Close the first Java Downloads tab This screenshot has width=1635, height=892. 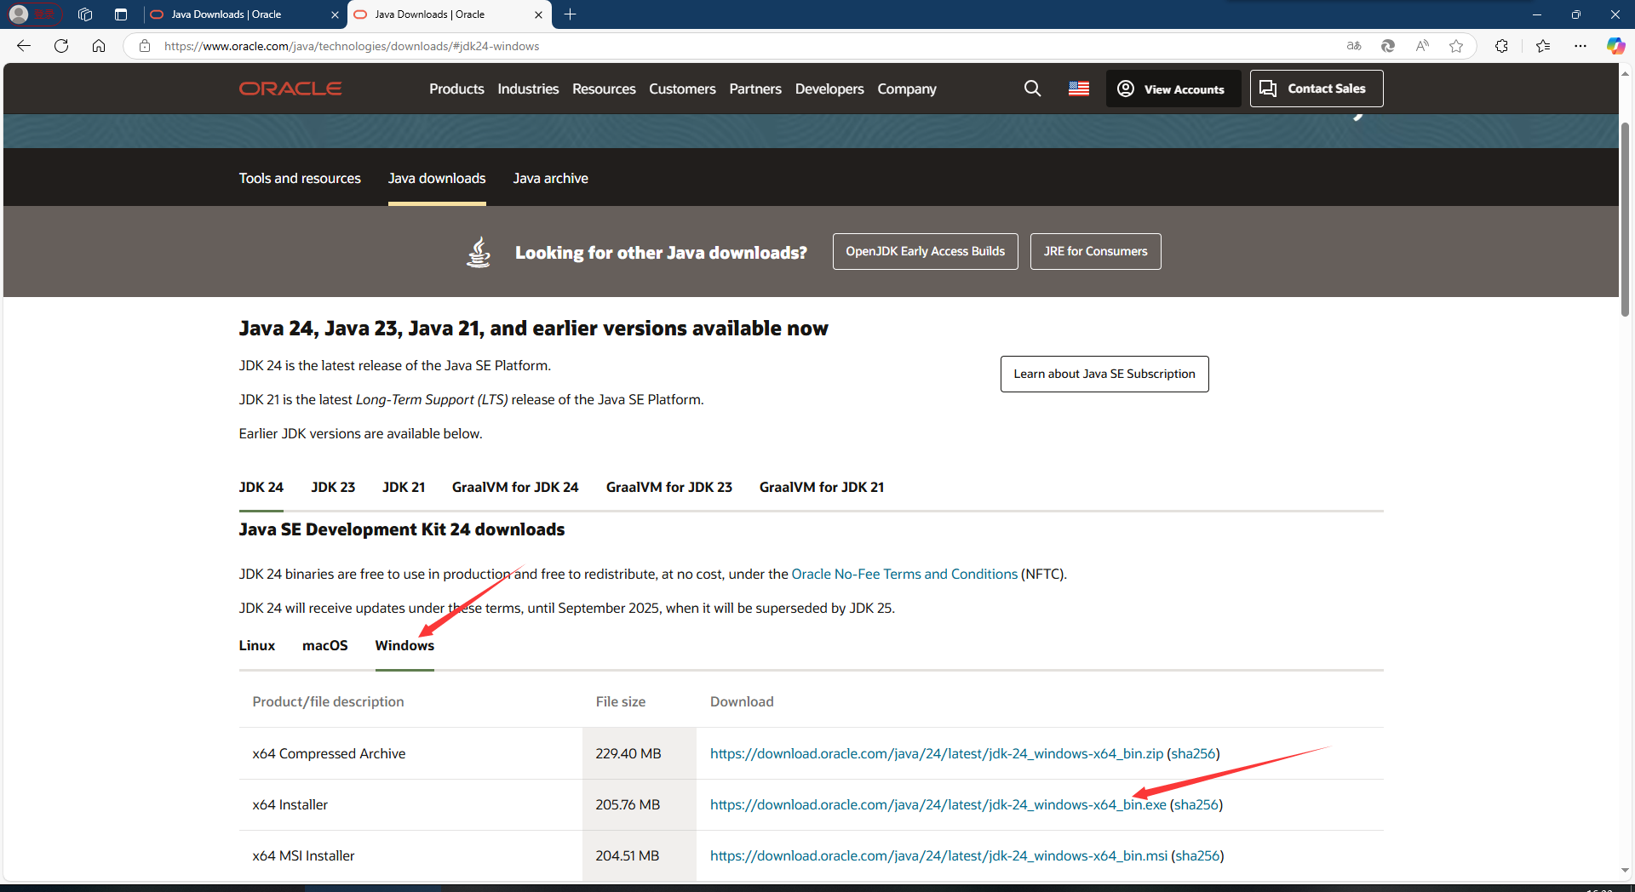(335, 14)
